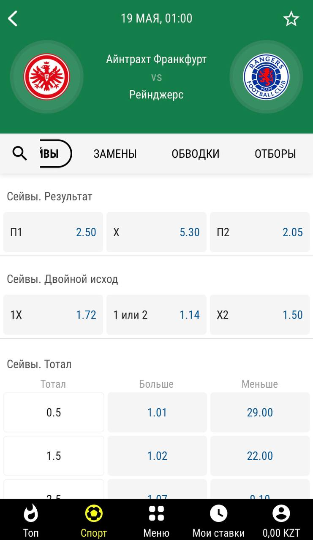The width and height of the screenshot is (313, 540).
Task: Tap Eintracht Frankfurt team logo
Action: click(46, 77)
